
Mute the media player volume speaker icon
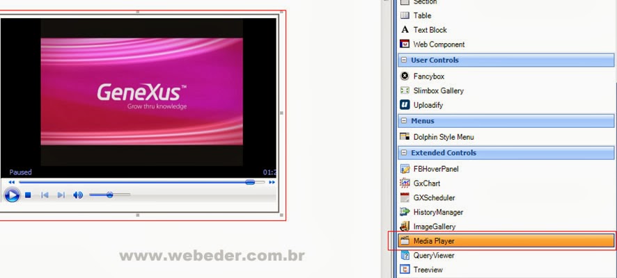(x=78, y=195)
